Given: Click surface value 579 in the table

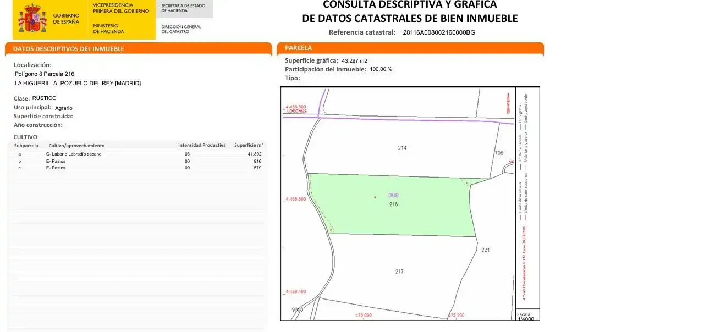Looking at the screenshot, I should pos(257,168).
